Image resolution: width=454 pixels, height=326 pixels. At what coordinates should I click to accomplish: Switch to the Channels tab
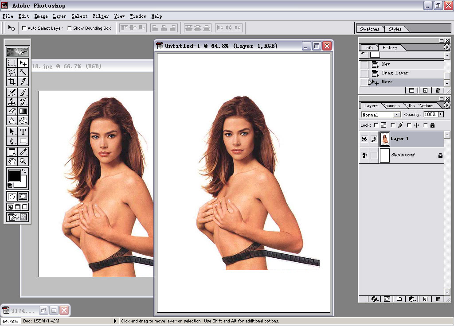pyautogui.click(x=391, y=106)
